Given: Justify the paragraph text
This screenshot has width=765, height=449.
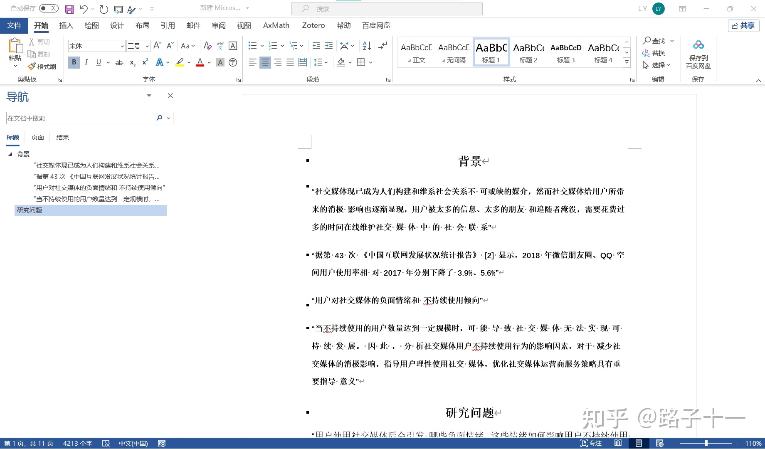Looking at the screenshot, I should pos(290,62).
